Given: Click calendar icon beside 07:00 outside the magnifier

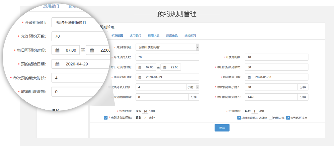Looking at the screenshot, I should coord(140,67).
